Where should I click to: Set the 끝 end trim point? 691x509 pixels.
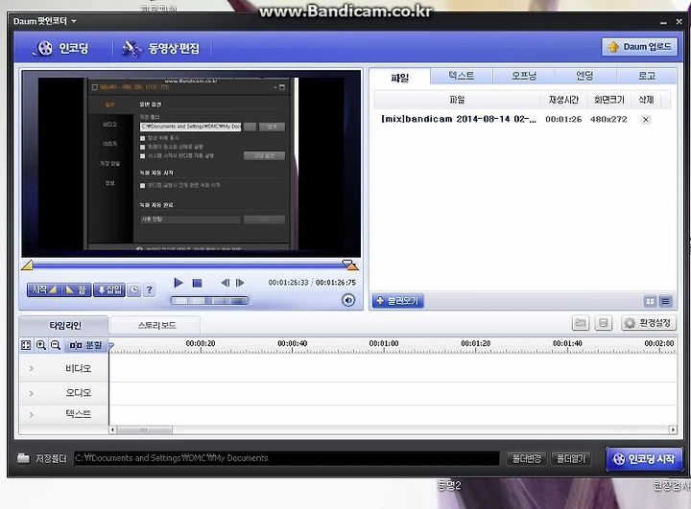(76, 289)
